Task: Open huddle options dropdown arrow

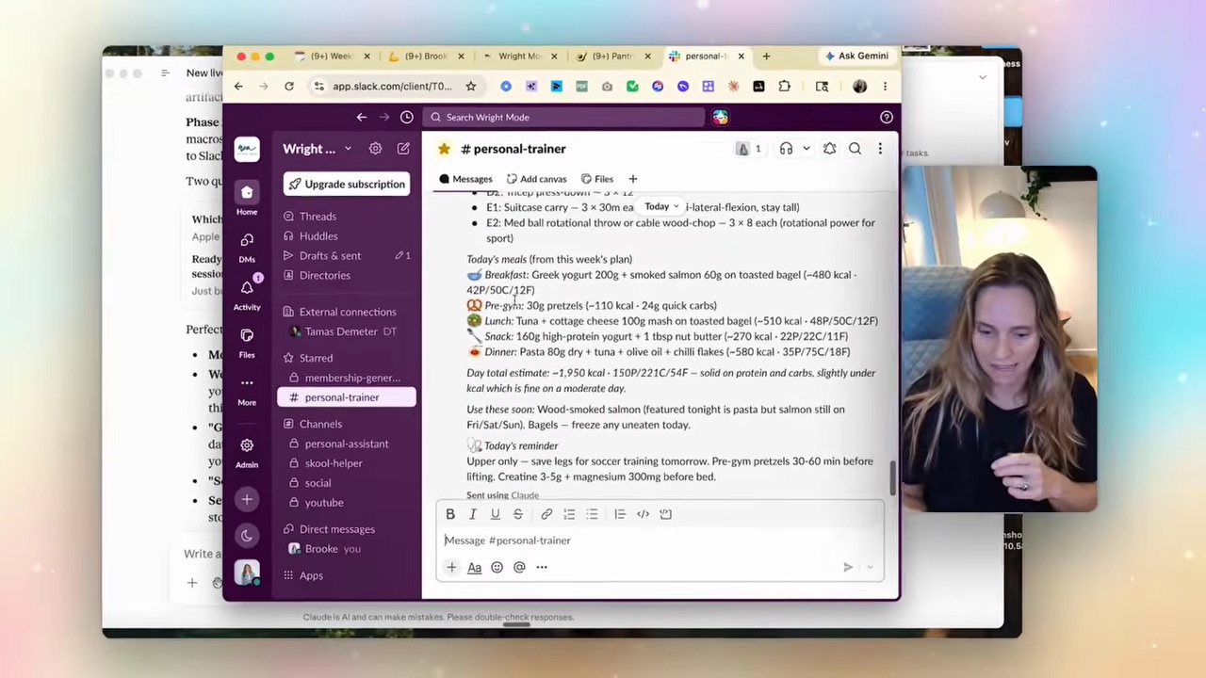Action: pyautogui.click(x=806, y=149)
